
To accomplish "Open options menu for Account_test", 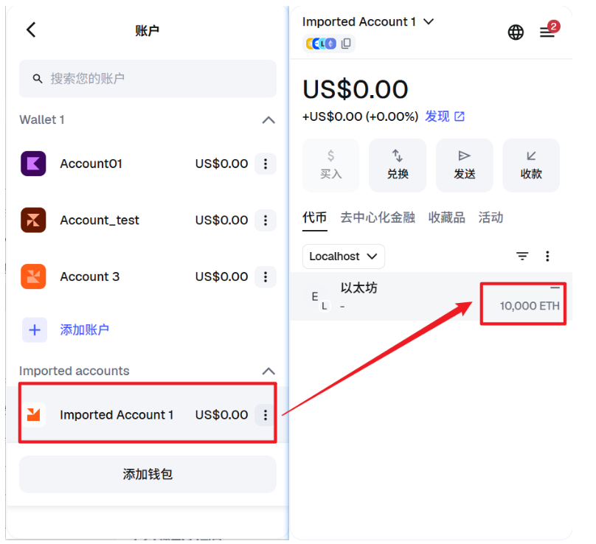I will click(266, 220).
